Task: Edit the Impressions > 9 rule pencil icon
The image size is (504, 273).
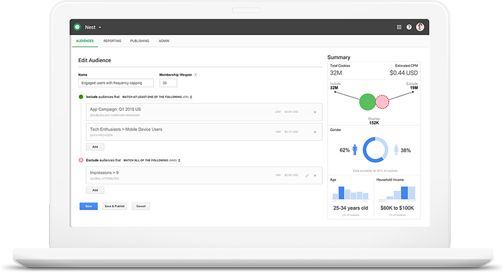Action: coord(307,176)
